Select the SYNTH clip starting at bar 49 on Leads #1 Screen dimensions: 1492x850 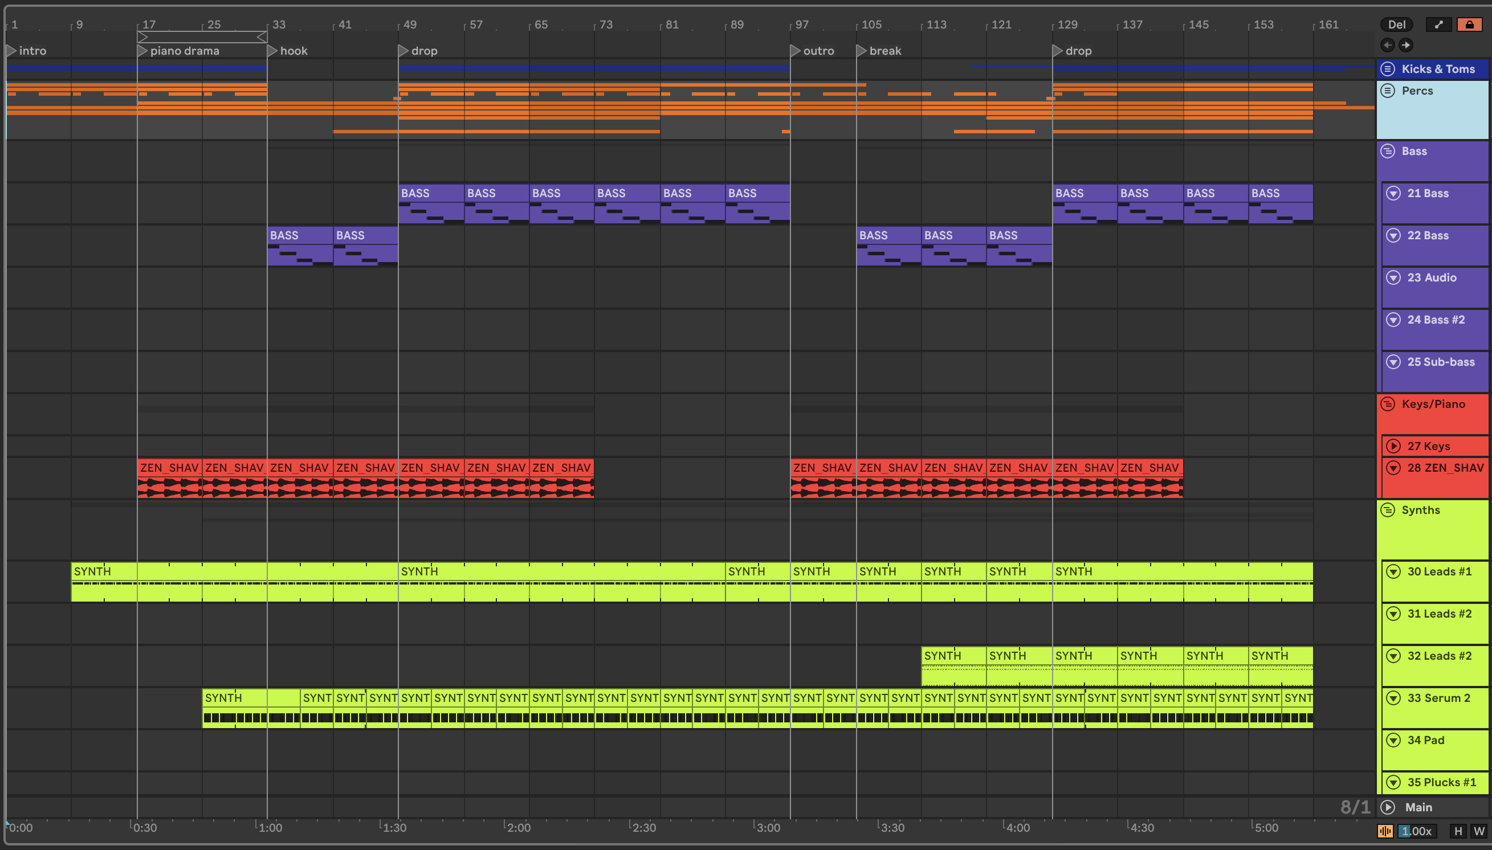click(x=562, y=582)
